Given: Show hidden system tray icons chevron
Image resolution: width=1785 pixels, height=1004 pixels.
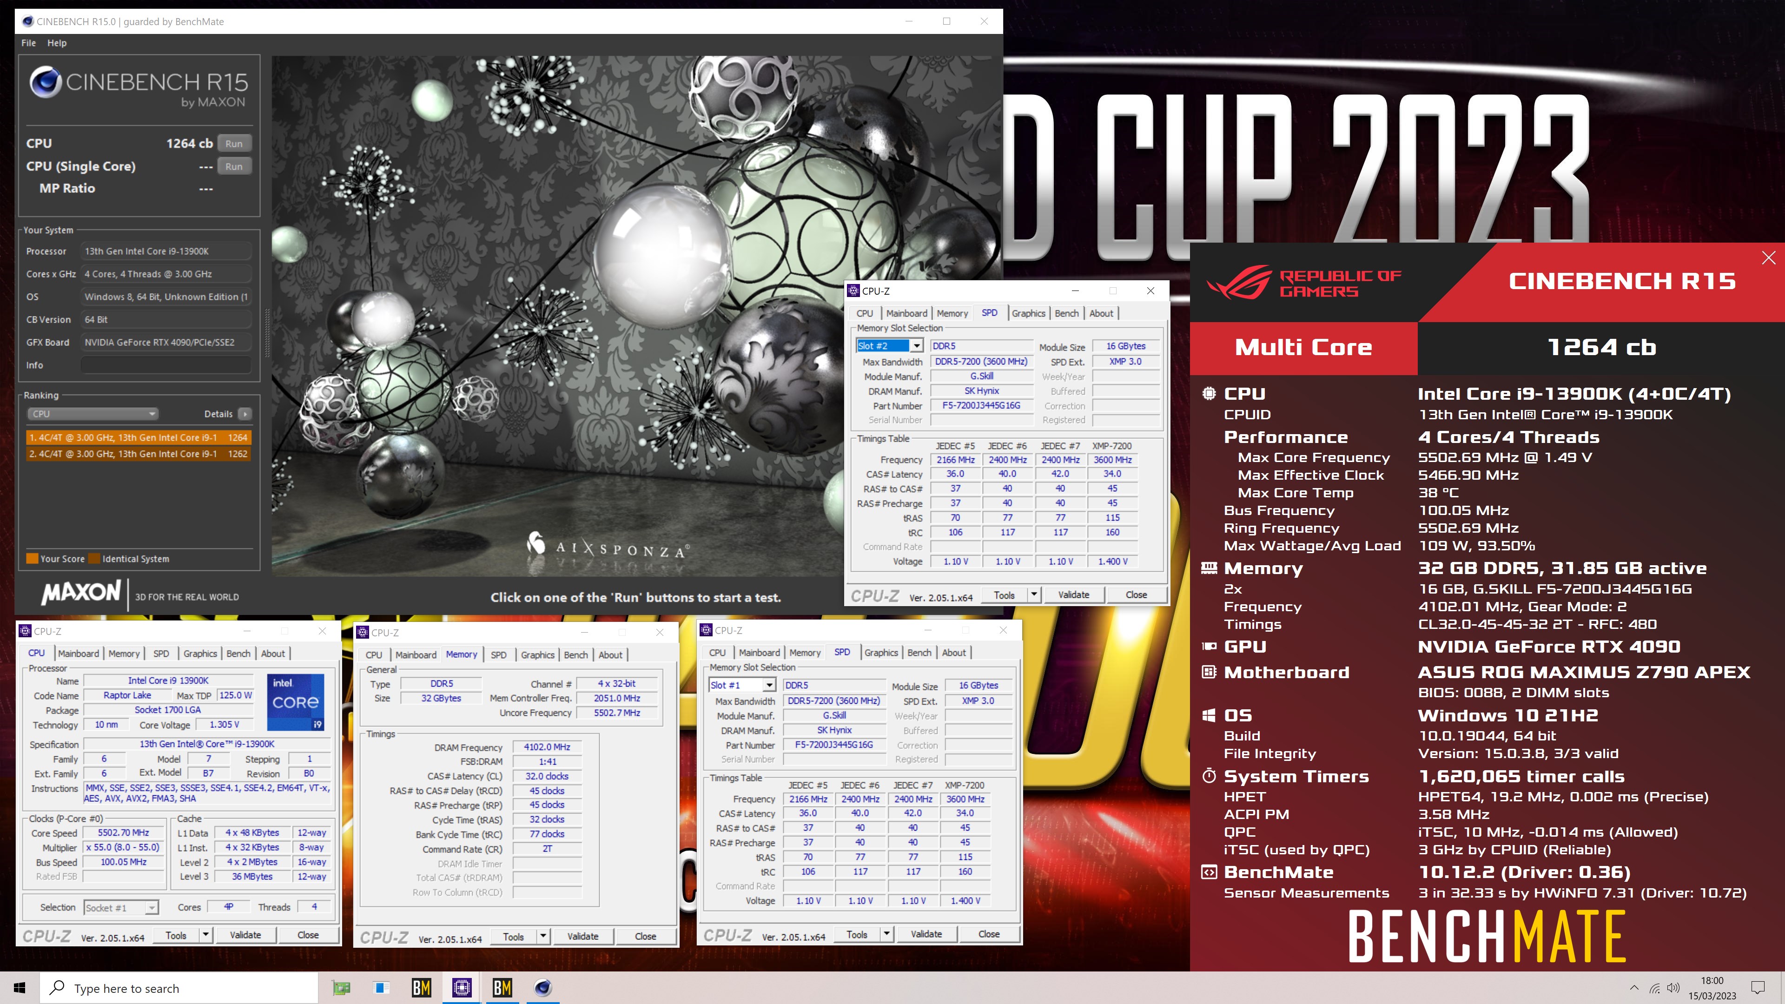Looking at the screenshot, I should pos(1634,988).
